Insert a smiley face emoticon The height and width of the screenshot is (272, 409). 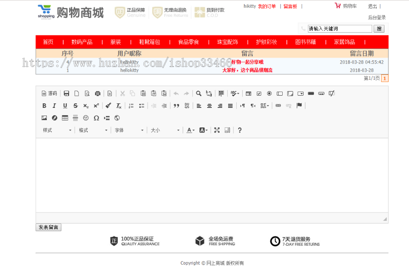pyautogui.click(x=86, y=117)
